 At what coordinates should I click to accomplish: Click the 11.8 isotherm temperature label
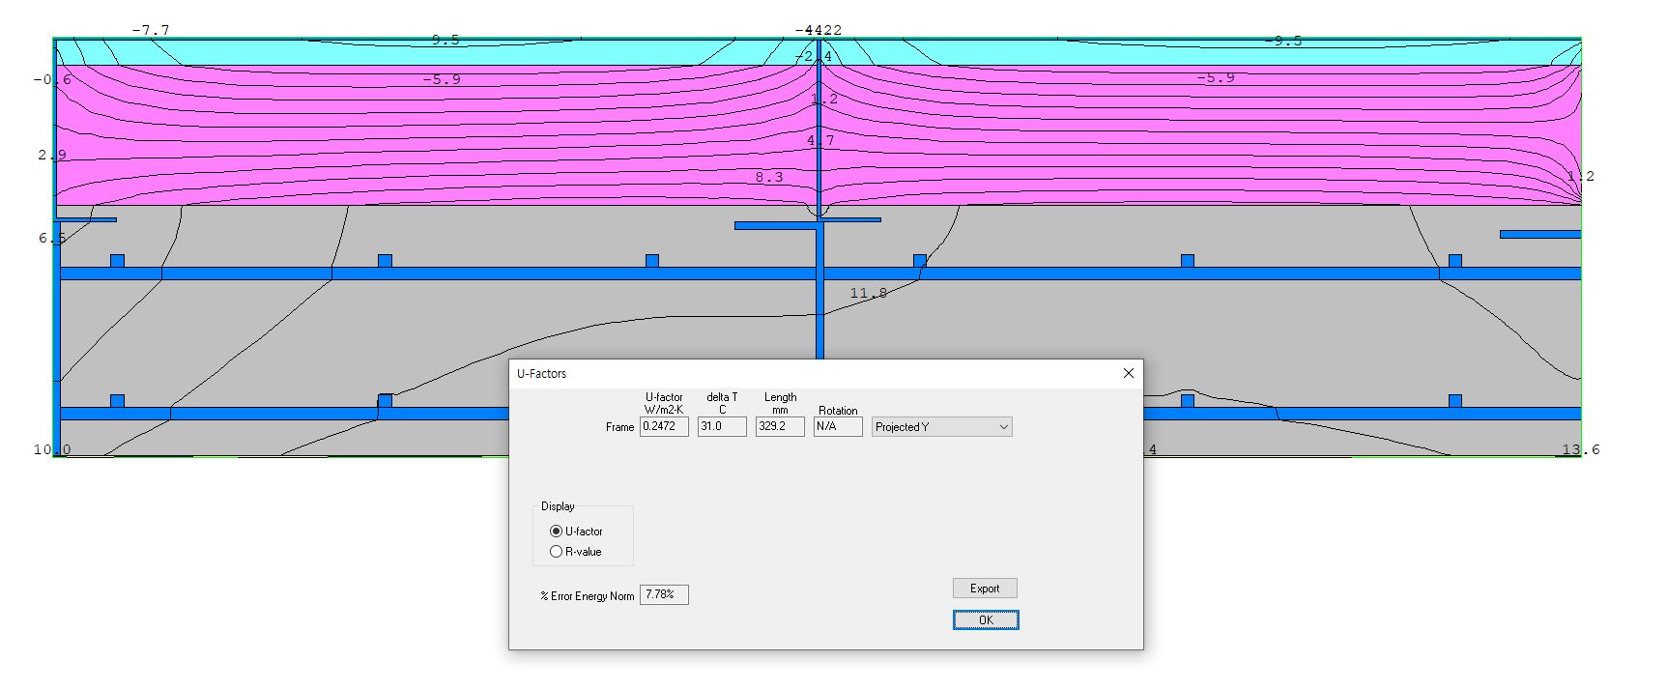(868, 293)
